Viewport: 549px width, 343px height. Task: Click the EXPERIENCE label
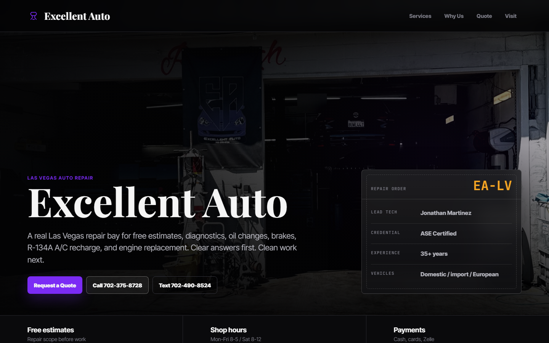[x=385, y=253]
